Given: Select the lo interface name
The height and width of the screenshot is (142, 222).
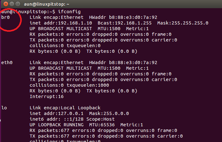Looking at the screenshot, I should 4,108.
